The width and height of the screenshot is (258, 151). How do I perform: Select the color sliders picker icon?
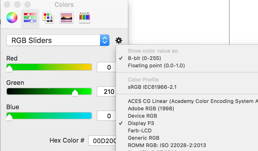[x=30, y=18]
